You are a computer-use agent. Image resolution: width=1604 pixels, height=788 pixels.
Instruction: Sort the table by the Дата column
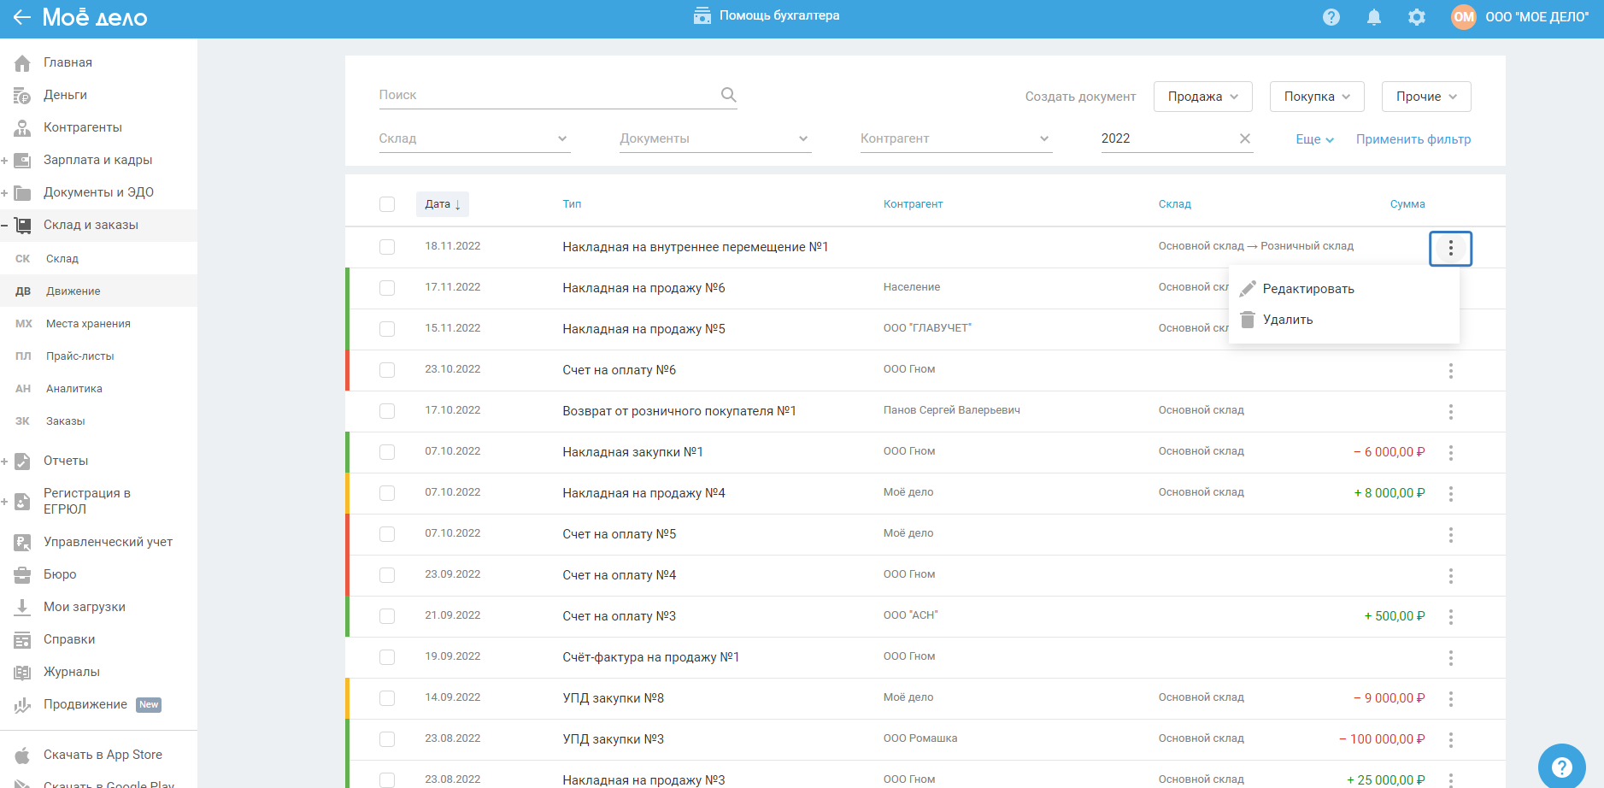(x=442, y=204)
